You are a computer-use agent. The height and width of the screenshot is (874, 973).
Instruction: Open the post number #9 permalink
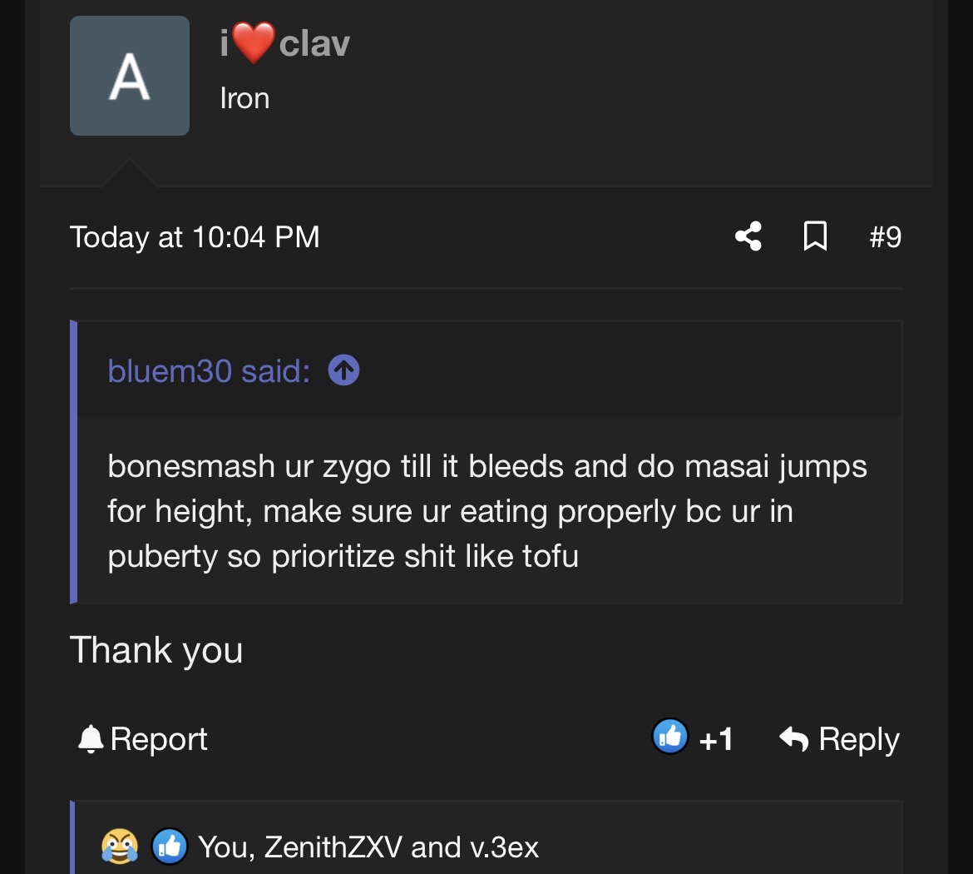885,236
